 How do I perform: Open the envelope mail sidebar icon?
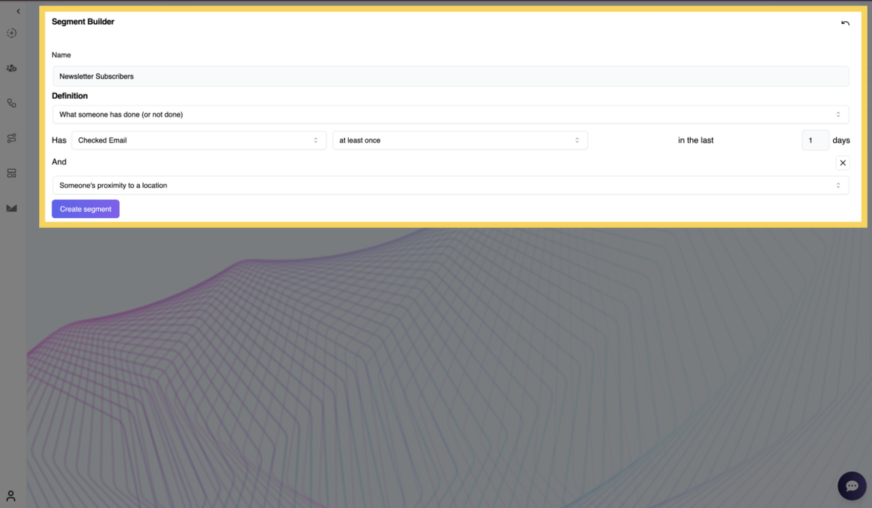pyautogui.click(x=12, y=208)
